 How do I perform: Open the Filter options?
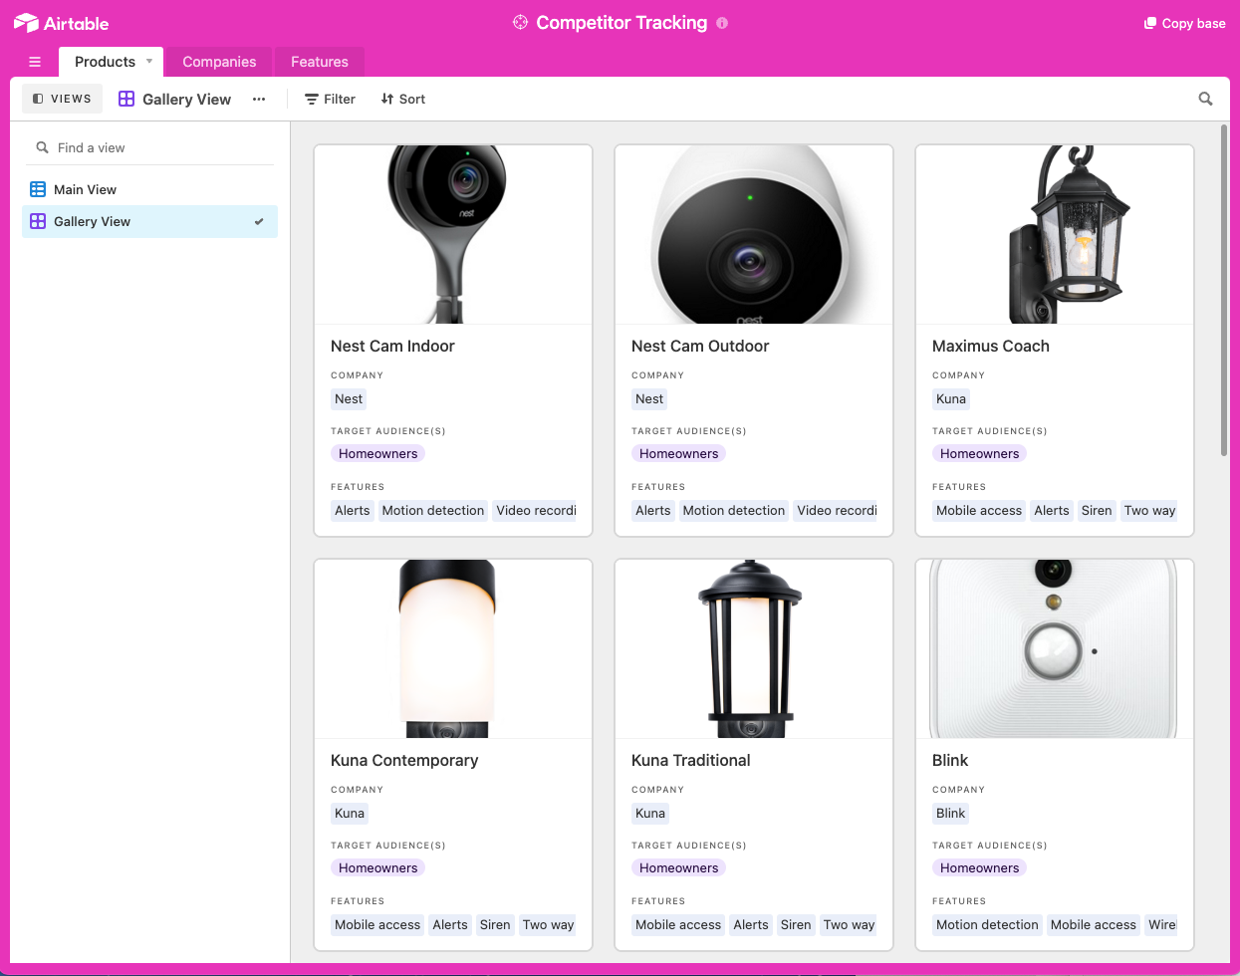(x=330, y=99)
